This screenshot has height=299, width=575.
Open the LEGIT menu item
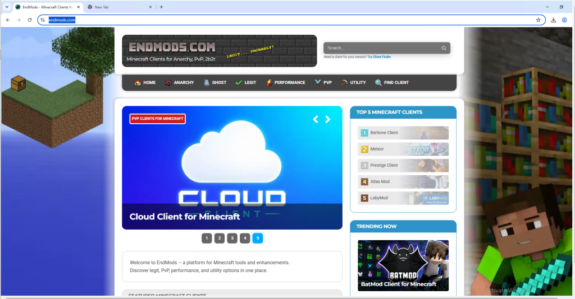point(246,83)
